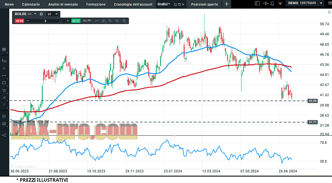Share the chart
This screenshot has height=183, width=332.
[4, 135]
